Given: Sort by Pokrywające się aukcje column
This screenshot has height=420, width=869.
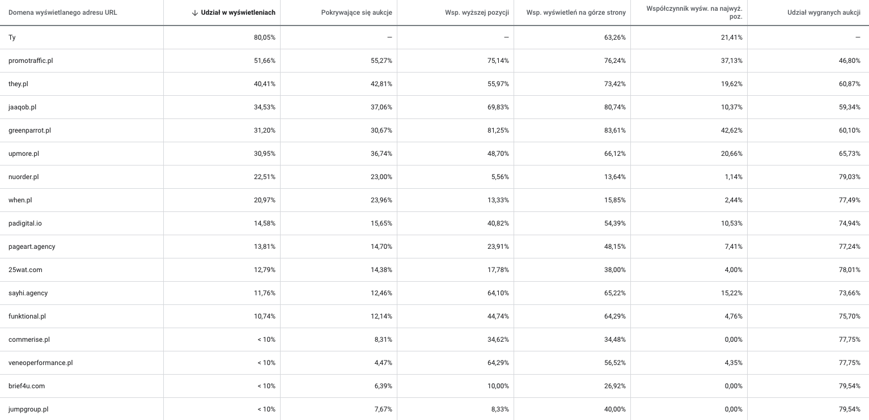Looking at the screenshot, I should [x=357, y=12].
